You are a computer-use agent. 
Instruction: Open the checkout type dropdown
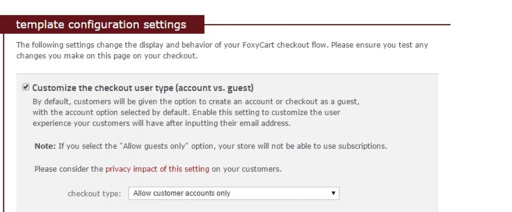[x=234, y=194]
